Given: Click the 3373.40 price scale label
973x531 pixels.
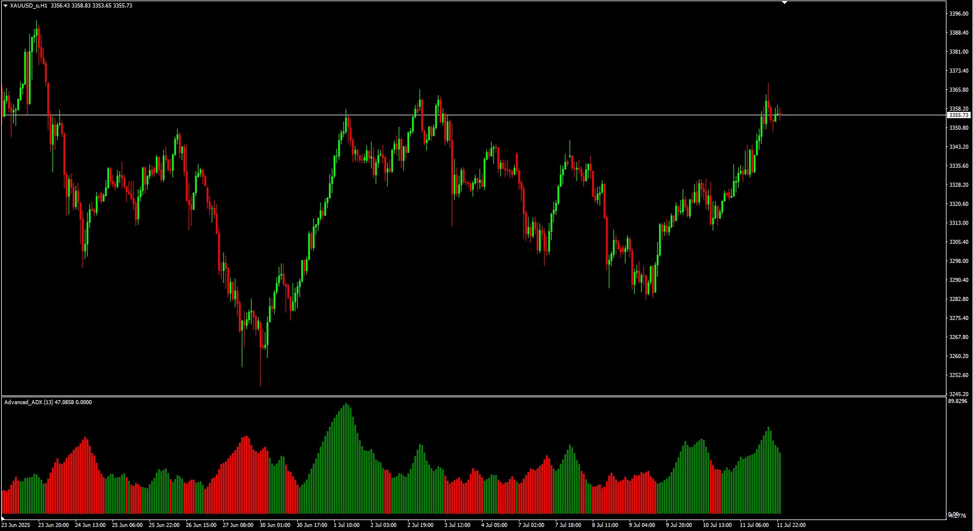Looking at the screenshot, I should (959, 71).
